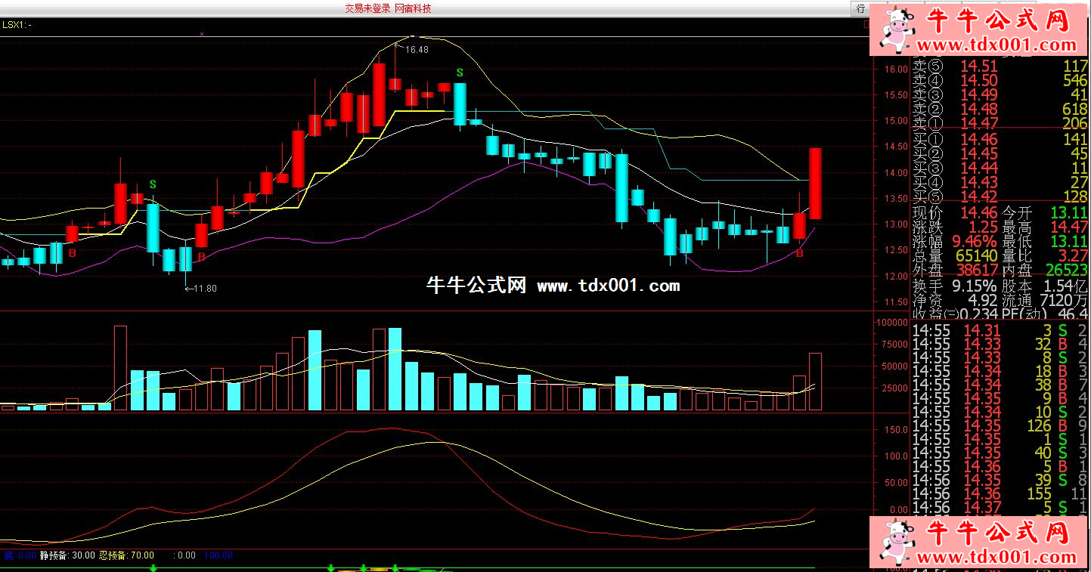Click the green S marker near the 16.48 peak
This screenshot has height=572, width=1091.
(459, 73)
